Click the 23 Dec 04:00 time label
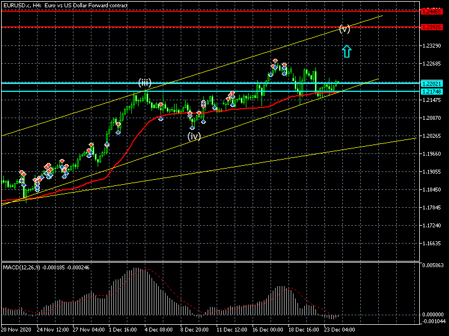The height and width of the screenshot is (336, 449). [340, 330]
